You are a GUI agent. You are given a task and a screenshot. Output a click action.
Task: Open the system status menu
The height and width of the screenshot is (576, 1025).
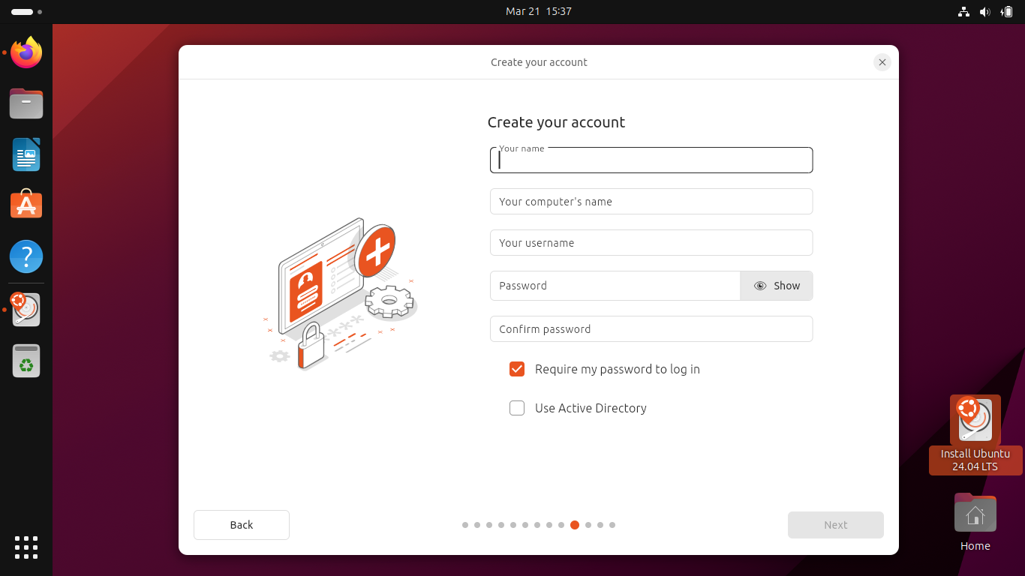985,11
